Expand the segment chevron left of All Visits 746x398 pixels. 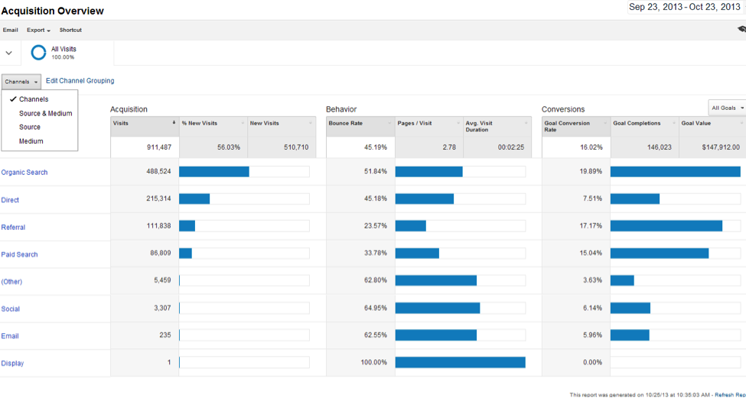[x=9, y=53]
